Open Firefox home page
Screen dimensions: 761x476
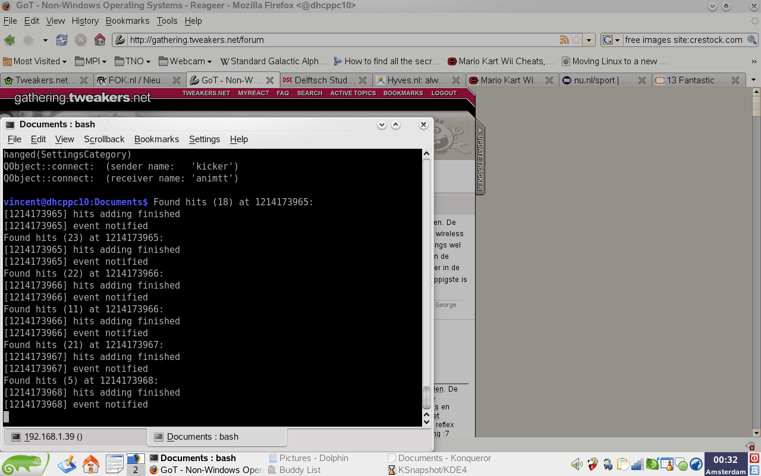tap(100, 40)
